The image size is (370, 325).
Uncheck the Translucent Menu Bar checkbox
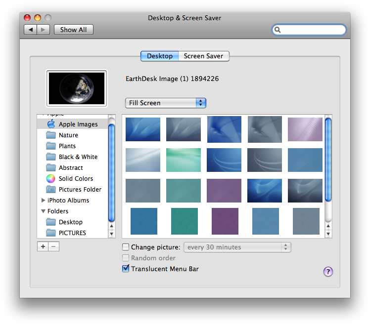126,268
